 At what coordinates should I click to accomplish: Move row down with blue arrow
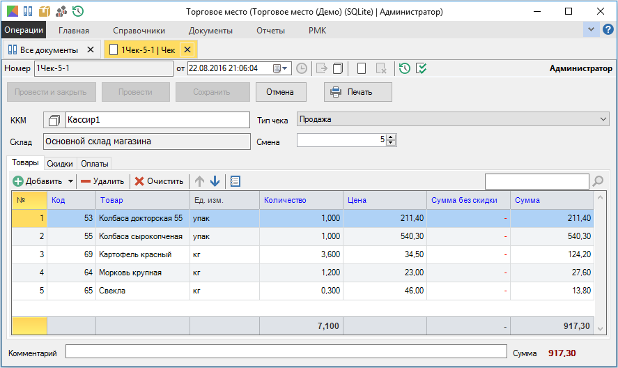coord(215,181)
